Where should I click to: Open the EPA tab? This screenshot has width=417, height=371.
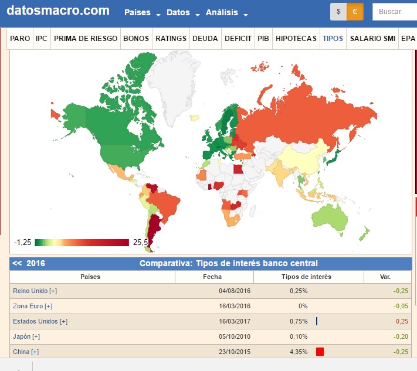408,39
